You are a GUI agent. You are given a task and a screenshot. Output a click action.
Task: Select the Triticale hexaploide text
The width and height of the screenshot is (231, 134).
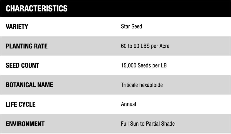[142, 85]
